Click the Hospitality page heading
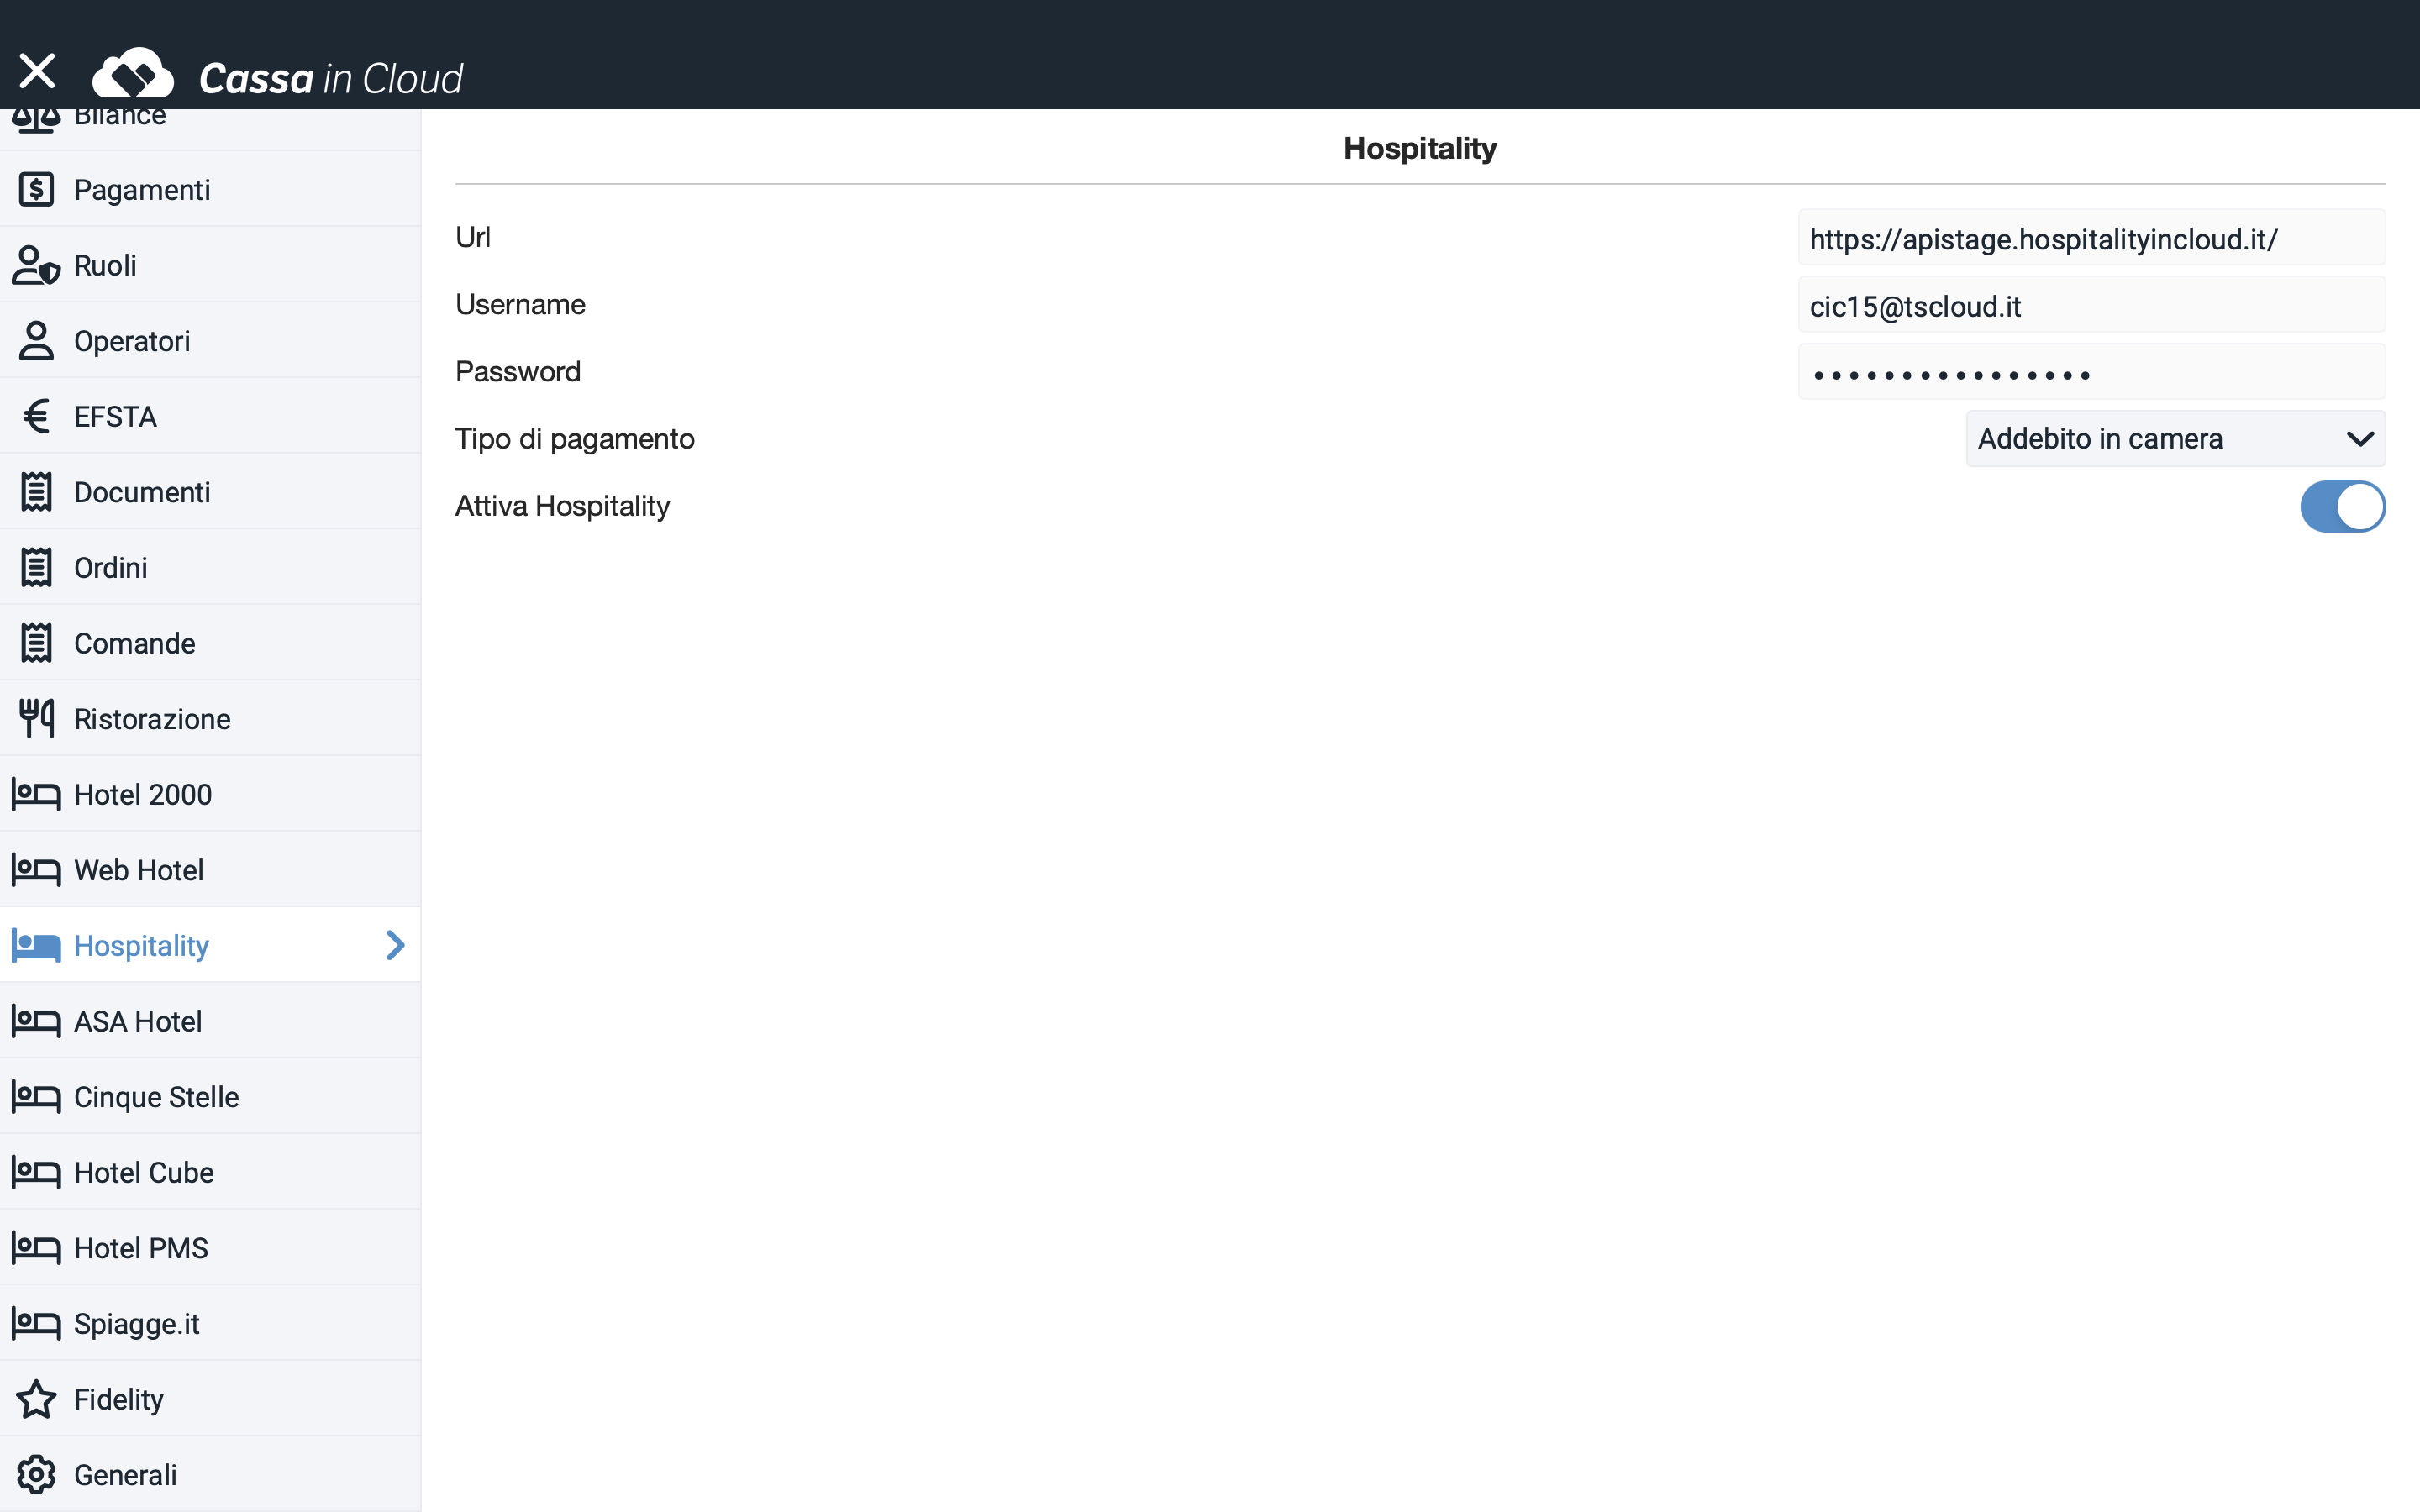This screenshot has height=1512, width=2420. [x=1420, y=148]
